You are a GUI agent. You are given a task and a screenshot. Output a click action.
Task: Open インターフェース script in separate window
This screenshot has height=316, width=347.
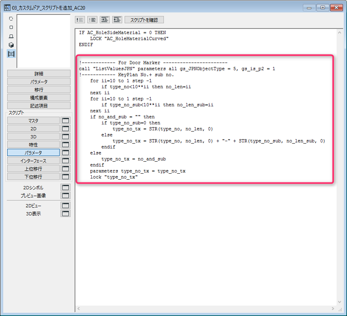coord(65,160)
